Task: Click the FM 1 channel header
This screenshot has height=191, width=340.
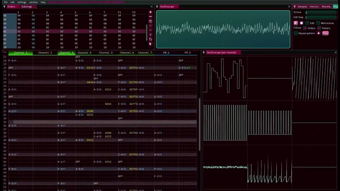Action: click(166, 53)
